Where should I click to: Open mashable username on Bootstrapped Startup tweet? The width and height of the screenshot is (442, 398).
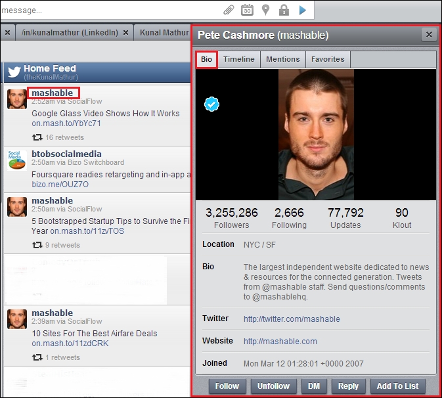(x=53, y=200)
